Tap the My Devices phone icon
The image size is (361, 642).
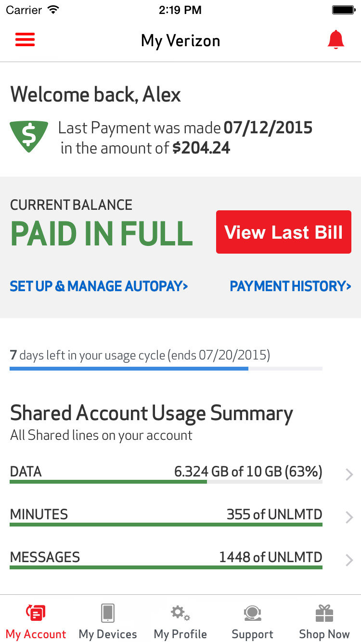(x=108, y=613)
